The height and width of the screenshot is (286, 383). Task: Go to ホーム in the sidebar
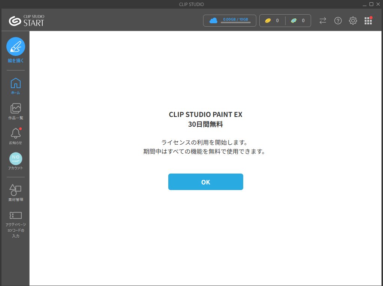(x=16, y=86)
